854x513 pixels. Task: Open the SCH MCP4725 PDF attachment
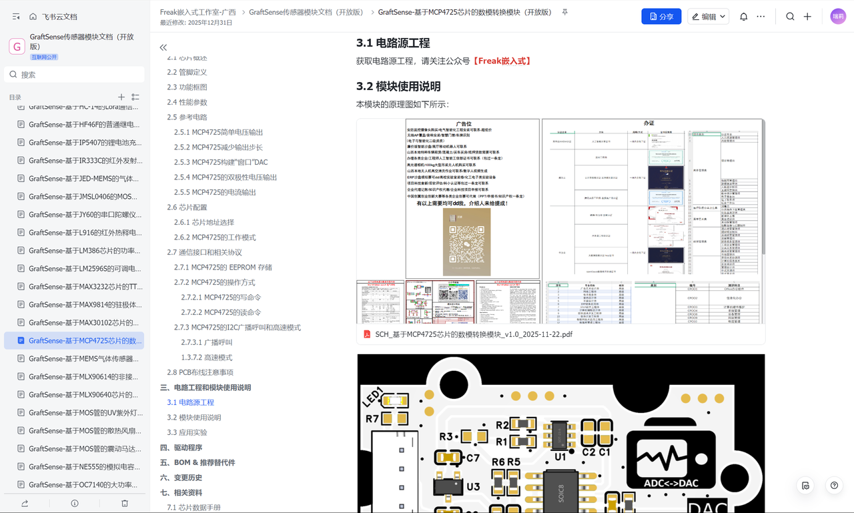(474, 334)
